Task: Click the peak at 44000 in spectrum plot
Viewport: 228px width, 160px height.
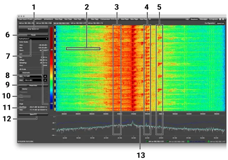Action: coord(133,122)
